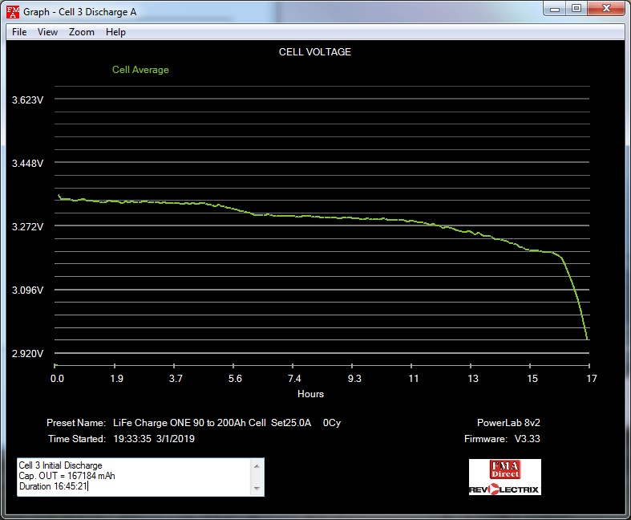The image size is (631, 520).
Task: Maximize the graph window
Action: (x=576, y=9)
